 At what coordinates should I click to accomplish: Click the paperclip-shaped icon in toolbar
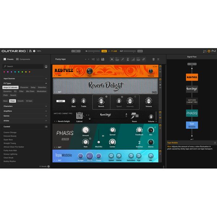(144, 59)
